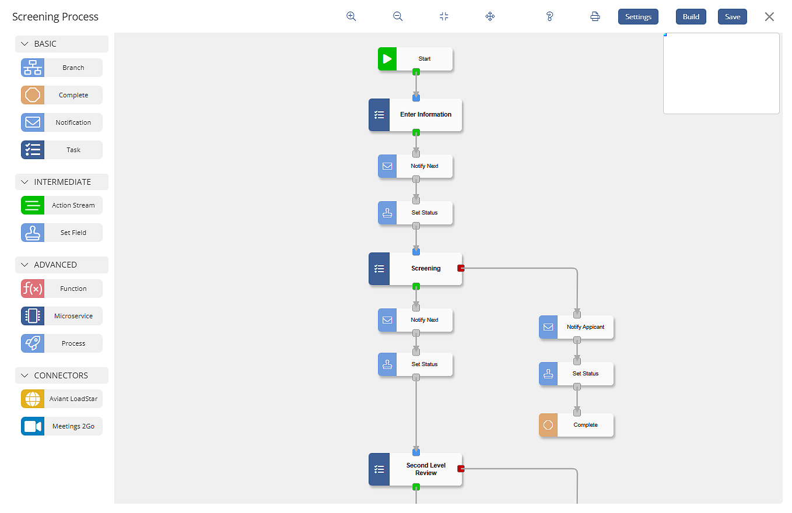The image size is (792, 513).
Task: Choose the Meetings 2Go connector
Action: click(62, 426)
